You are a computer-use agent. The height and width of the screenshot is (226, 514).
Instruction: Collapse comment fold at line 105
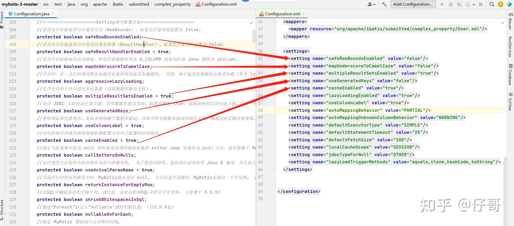(x=30, y=22)
